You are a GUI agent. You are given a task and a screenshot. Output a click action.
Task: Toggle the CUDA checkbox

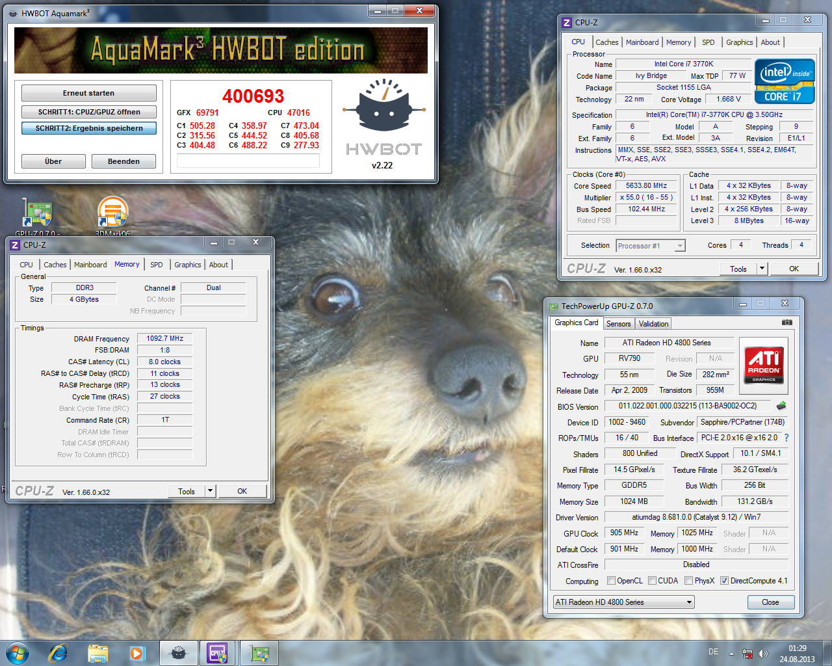click(652, 581)
